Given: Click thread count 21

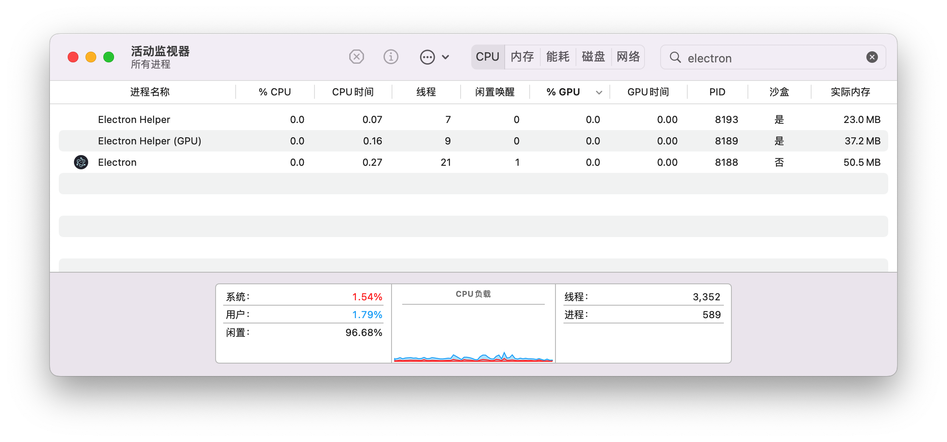Looking at the screenshot, I should [x=446, y=162].
